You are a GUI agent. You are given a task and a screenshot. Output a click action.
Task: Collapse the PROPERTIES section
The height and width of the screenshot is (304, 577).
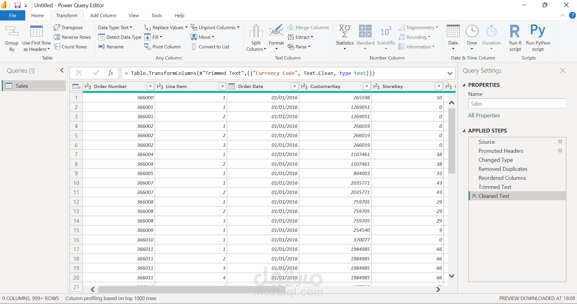coord(464,85)
